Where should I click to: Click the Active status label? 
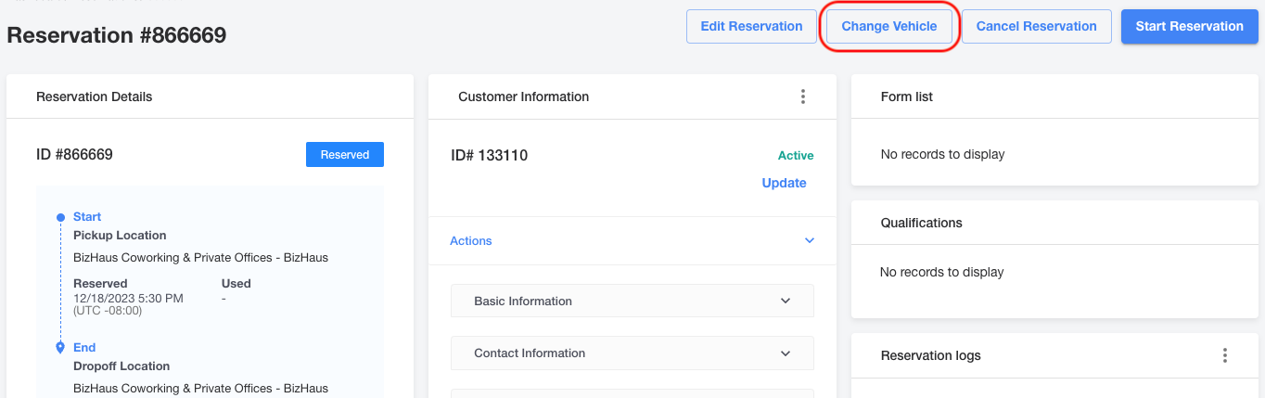(x=796, y=155)
